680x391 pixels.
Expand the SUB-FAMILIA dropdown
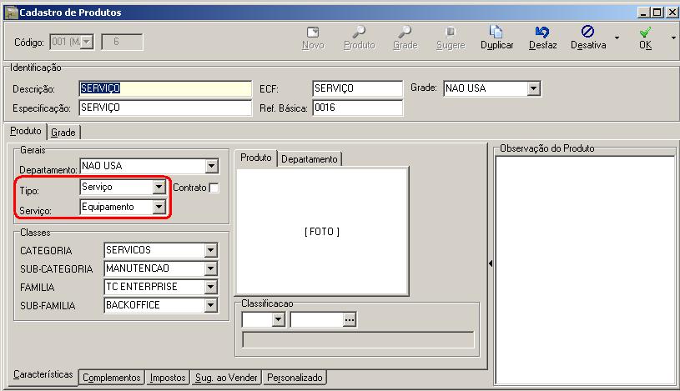pyautogui.click(x=210, y=305)
